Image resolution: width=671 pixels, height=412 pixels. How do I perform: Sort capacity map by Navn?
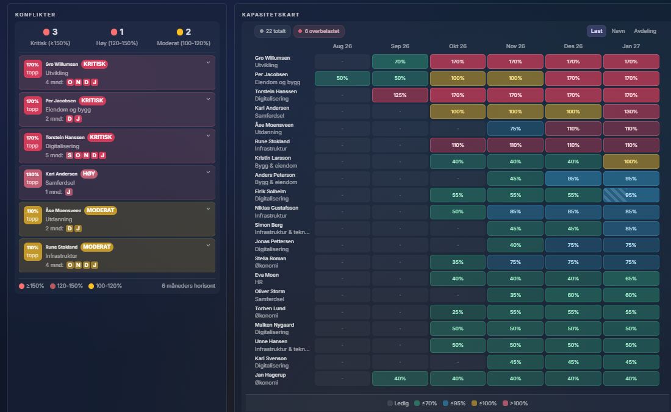tap(618, 30)
